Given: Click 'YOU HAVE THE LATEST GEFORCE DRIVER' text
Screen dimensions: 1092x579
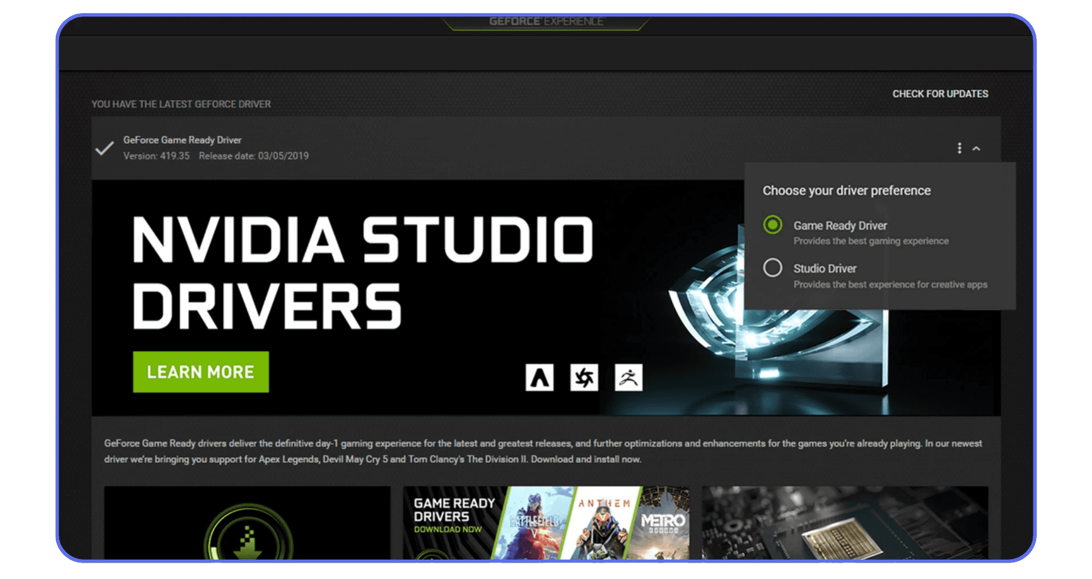Looking at the screenshot, I should pos(181,104).
